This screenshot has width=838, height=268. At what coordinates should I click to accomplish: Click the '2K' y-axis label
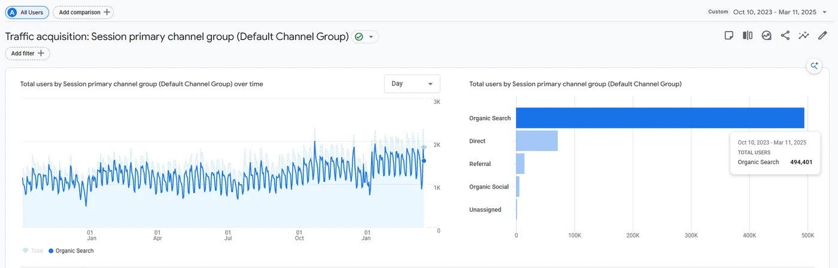point(437,145)
